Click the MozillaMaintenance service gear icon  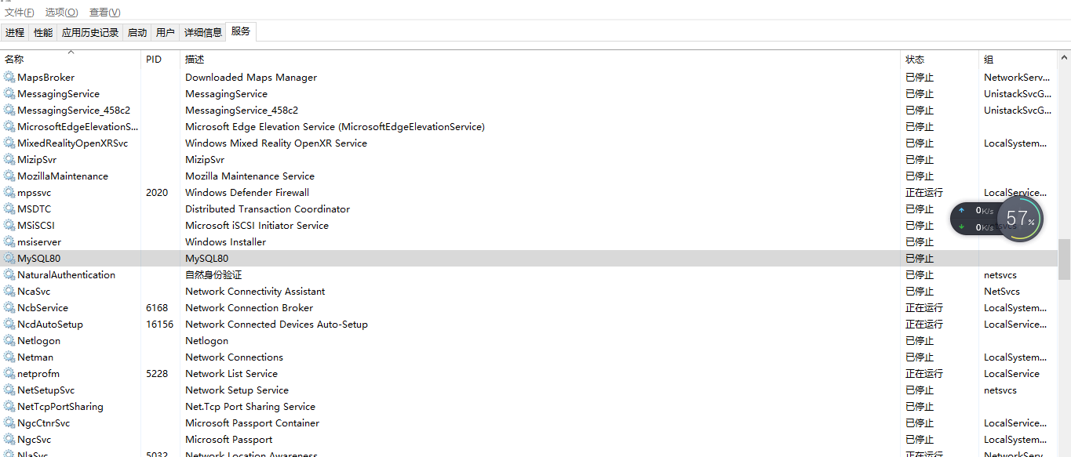pyautogui.click(x=9, y=176)
